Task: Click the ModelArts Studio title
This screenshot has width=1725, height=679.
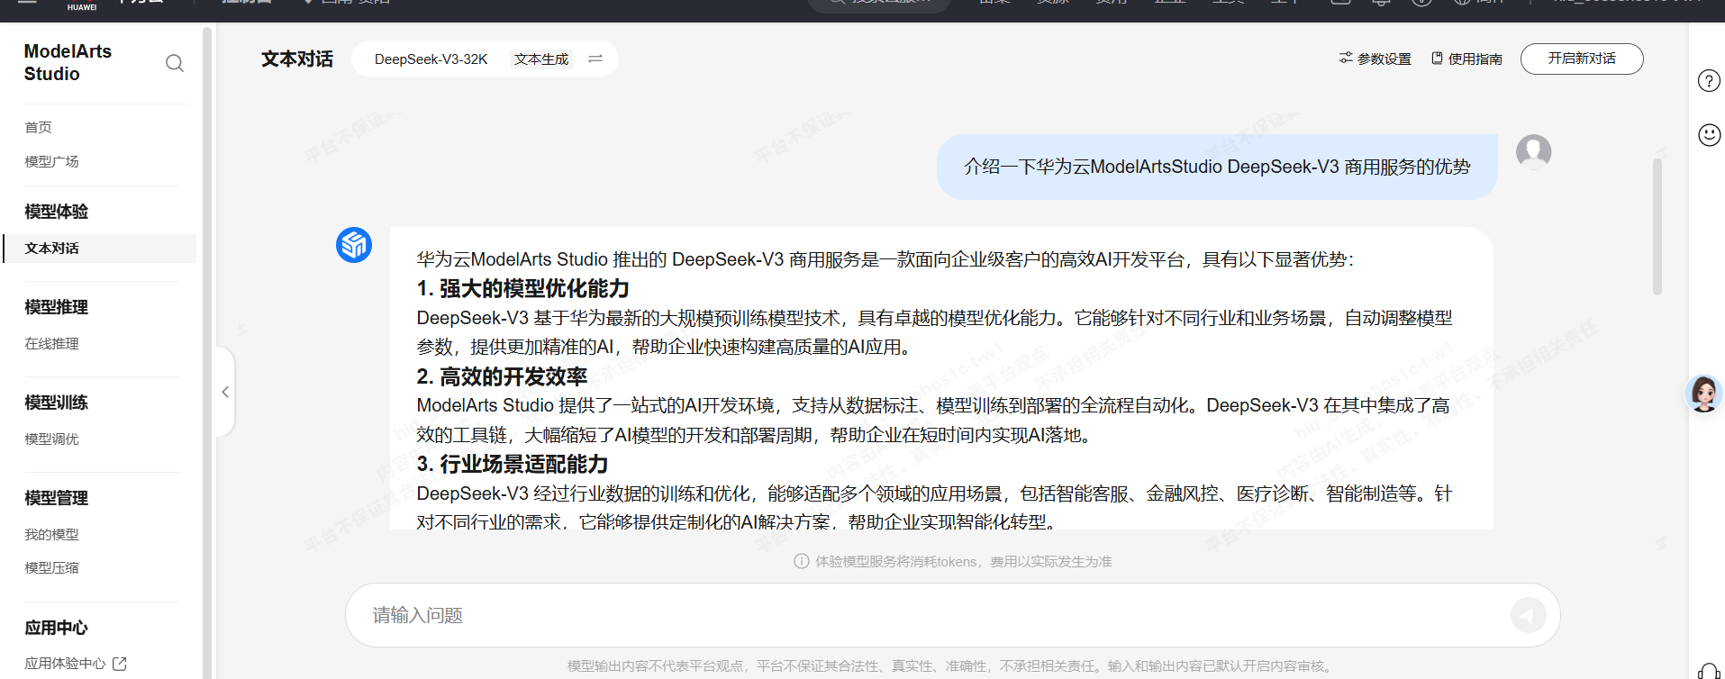Action: (x=68, y=63)
